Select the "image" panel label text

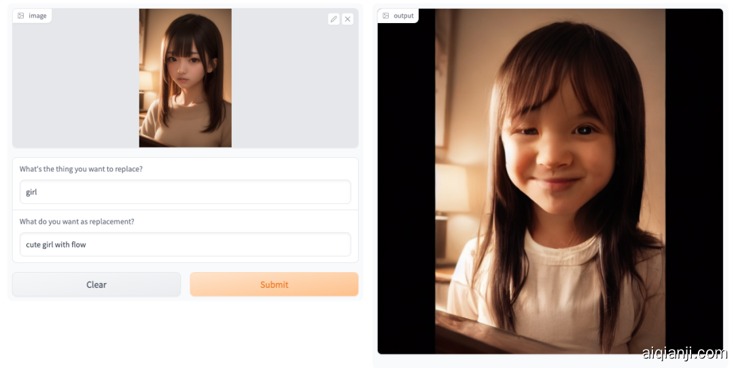37,16
